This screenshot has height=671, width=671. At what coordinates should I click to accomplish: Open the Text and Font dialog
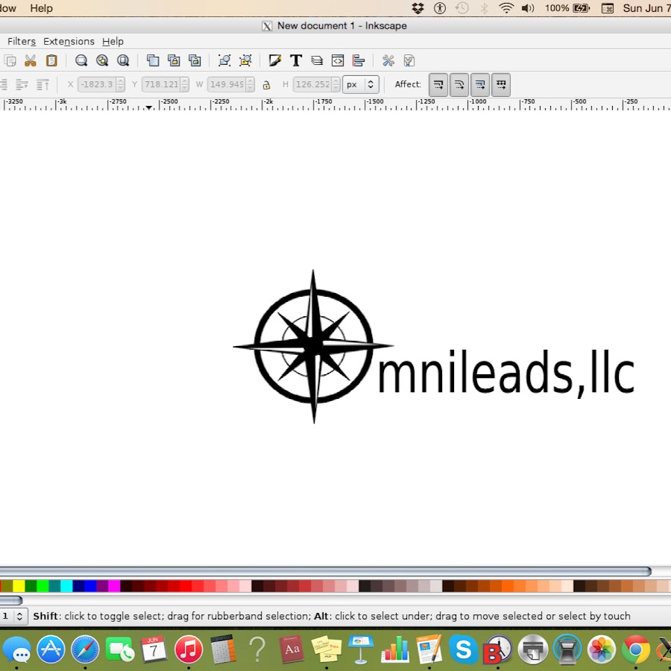296,60
